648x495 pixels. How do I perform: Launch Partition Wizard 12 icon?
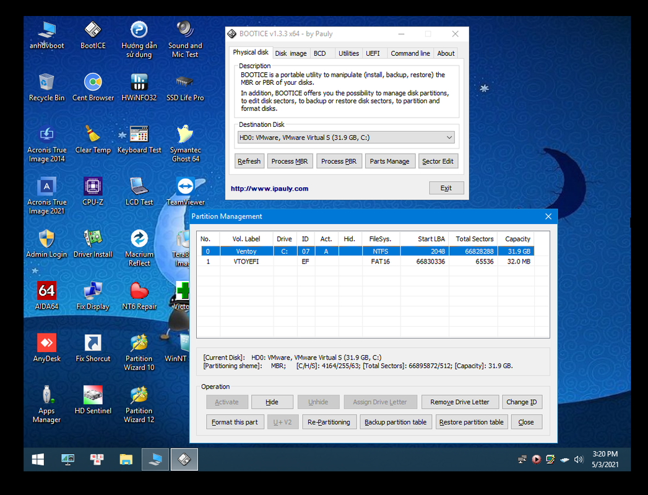(x=139, y=405)
